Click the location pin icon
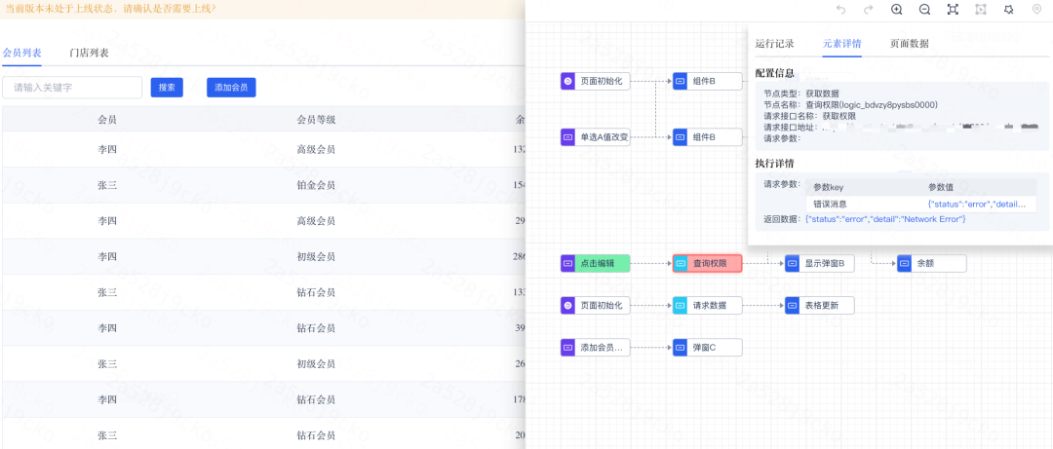The width and height of the screenshot is (1053, 449). pyautogui.click(x=1036, y=10)
